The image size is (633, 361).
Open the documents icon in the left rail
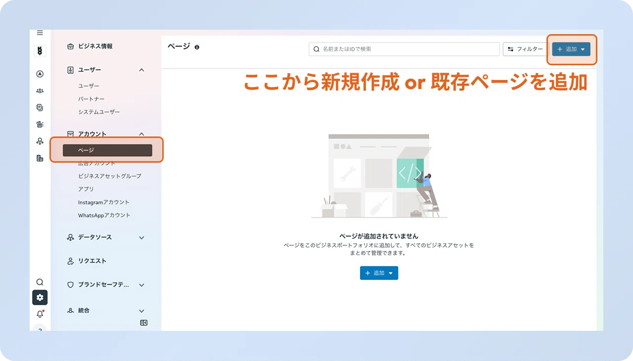[40, 107]
